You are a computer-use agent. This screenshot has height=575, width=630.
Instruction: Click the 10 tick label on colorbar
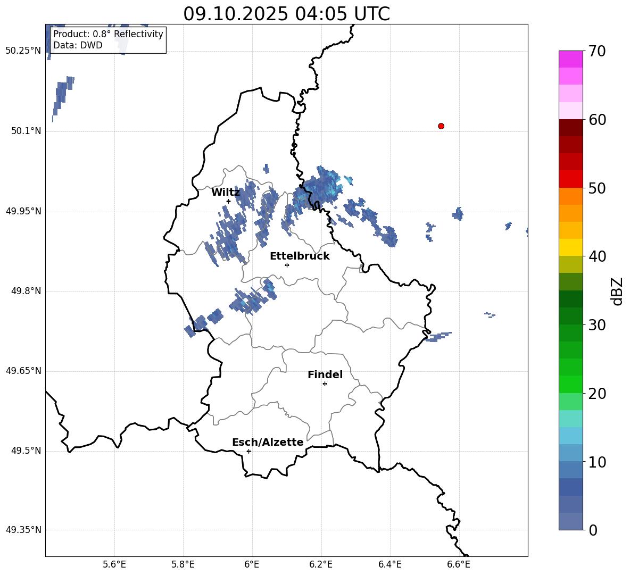point(597,462)
